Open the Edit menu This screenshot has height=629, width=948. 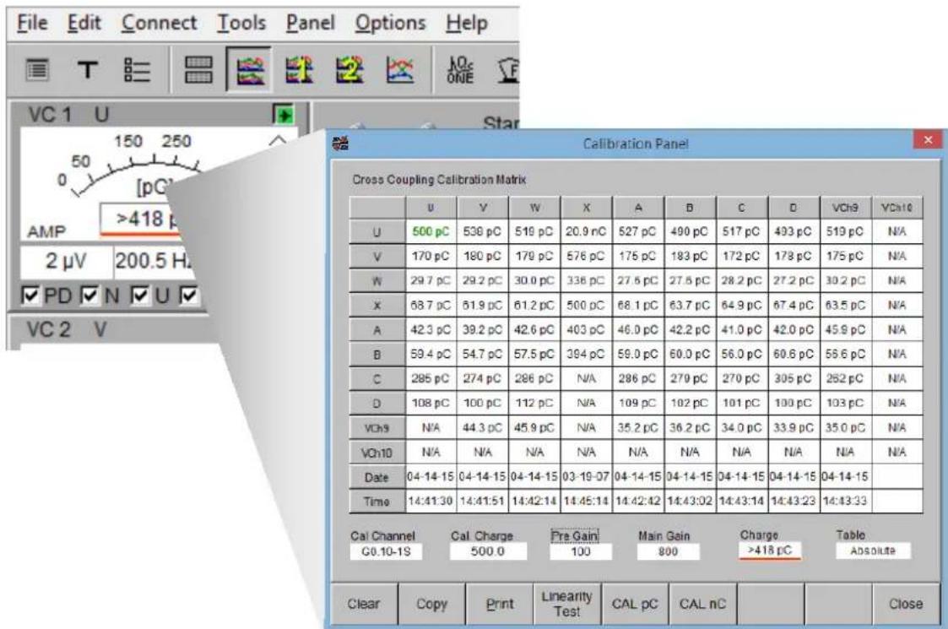pyautogui.click(x=84, y=23)
